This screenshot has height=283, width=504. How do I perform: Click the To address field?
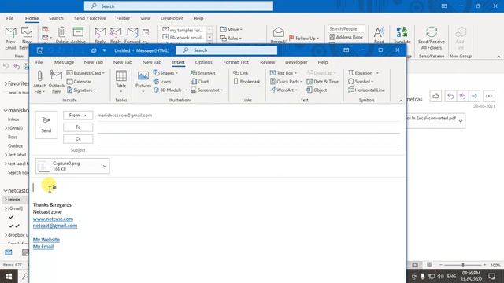tap(249, 127)
